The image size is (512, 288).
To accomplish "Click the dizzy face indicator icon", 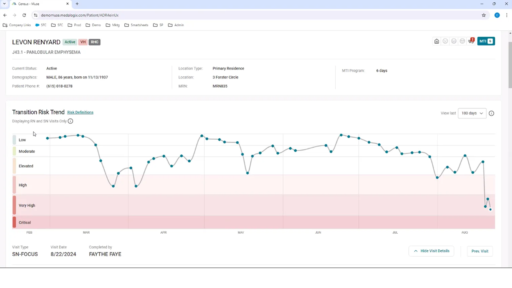I will click(462, 41).
